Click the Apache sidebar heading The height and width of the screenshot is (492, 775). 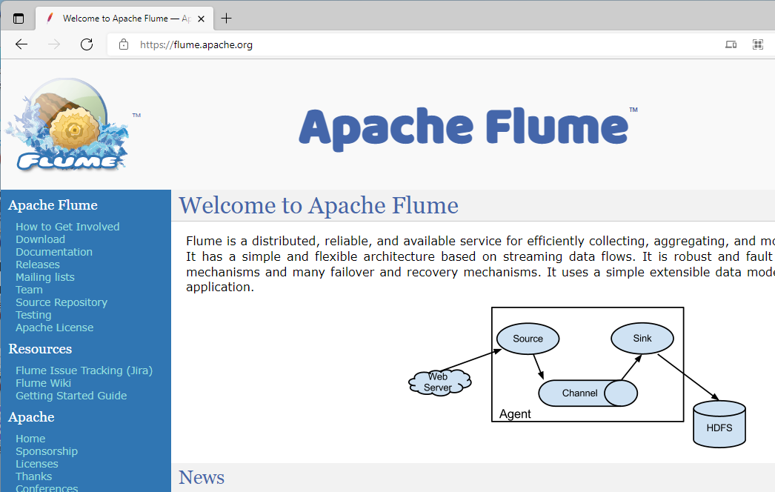(x=31, y=417)
